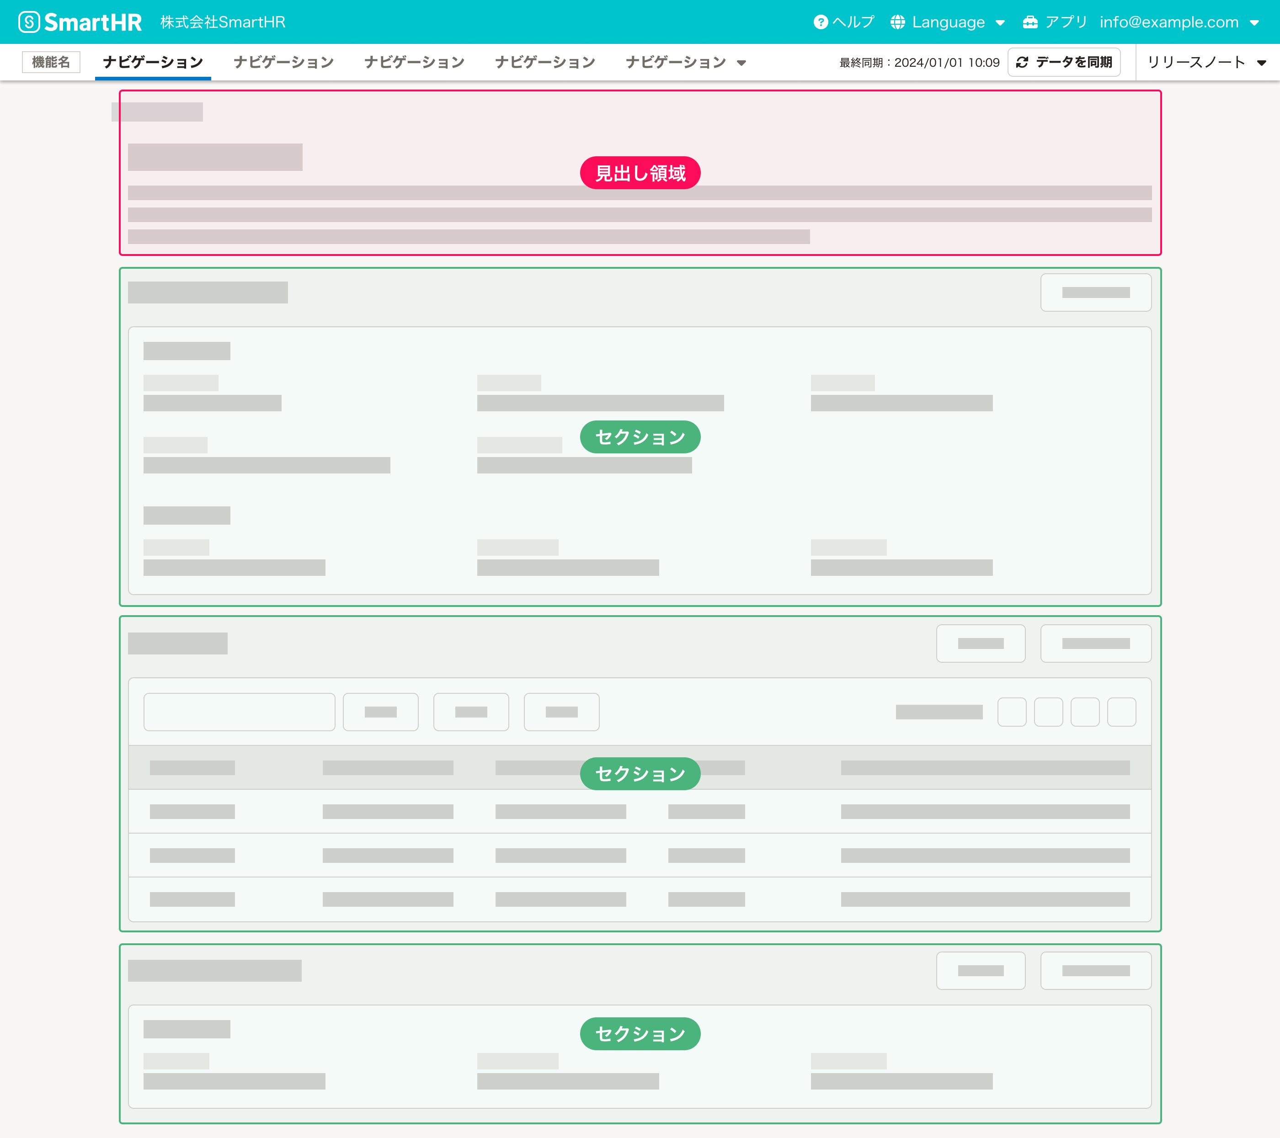The image size is (1280, 1138).
Task: Click the globe Language icon
Action: click(x=897, y=22)
